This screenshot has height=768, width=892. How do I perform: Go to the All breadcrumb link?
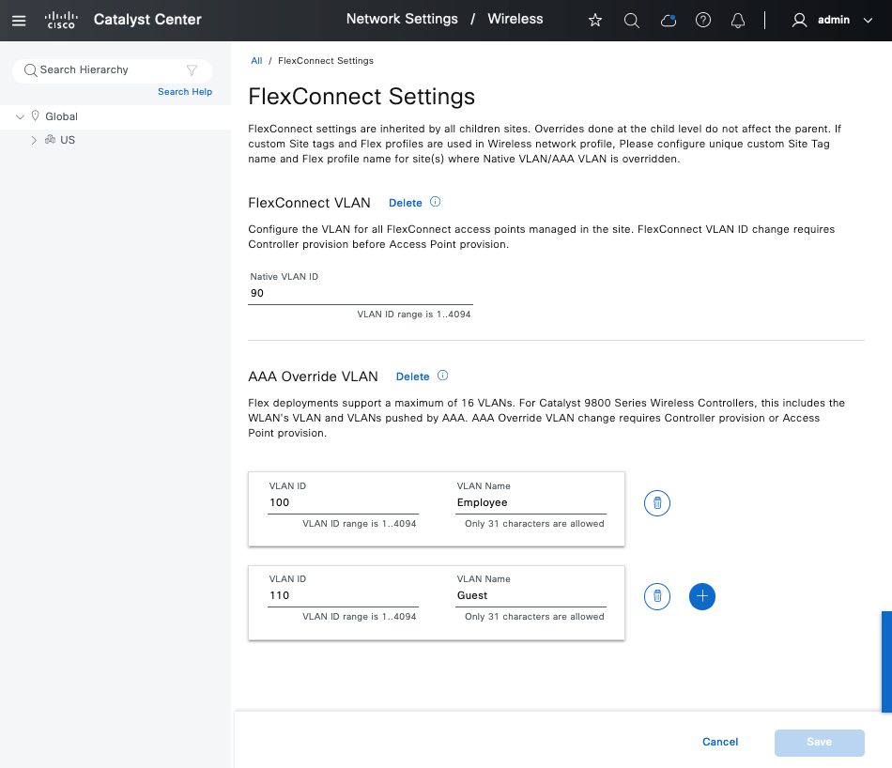[x=256, y=60]
